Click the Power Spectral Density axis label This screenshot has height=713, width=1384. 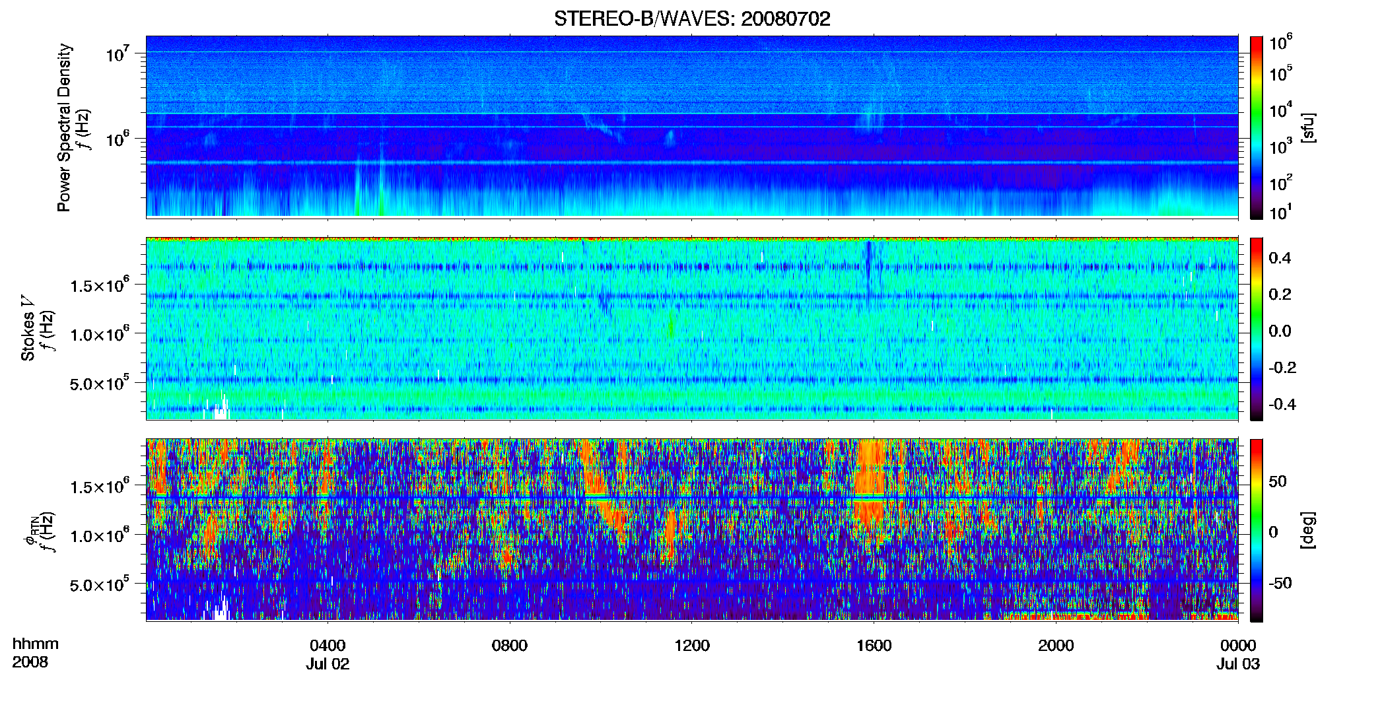pos(64,127)
